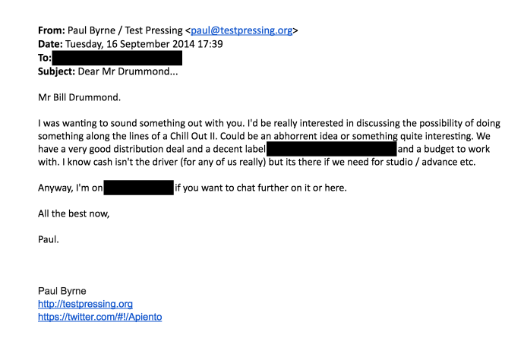
Task: Open the http://testpressing.org signature link
Action: [85, 304]
